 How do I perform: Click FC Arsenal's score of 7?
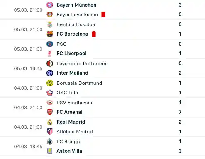click(180, 112)
